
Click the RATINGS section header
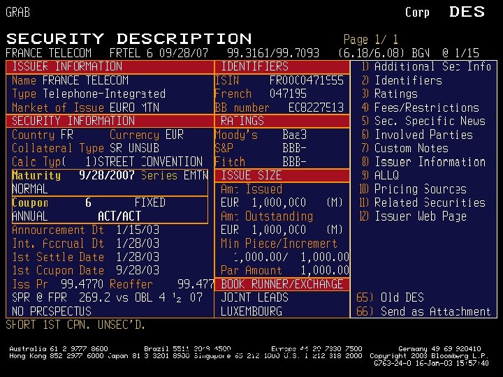tap(242, 121)
